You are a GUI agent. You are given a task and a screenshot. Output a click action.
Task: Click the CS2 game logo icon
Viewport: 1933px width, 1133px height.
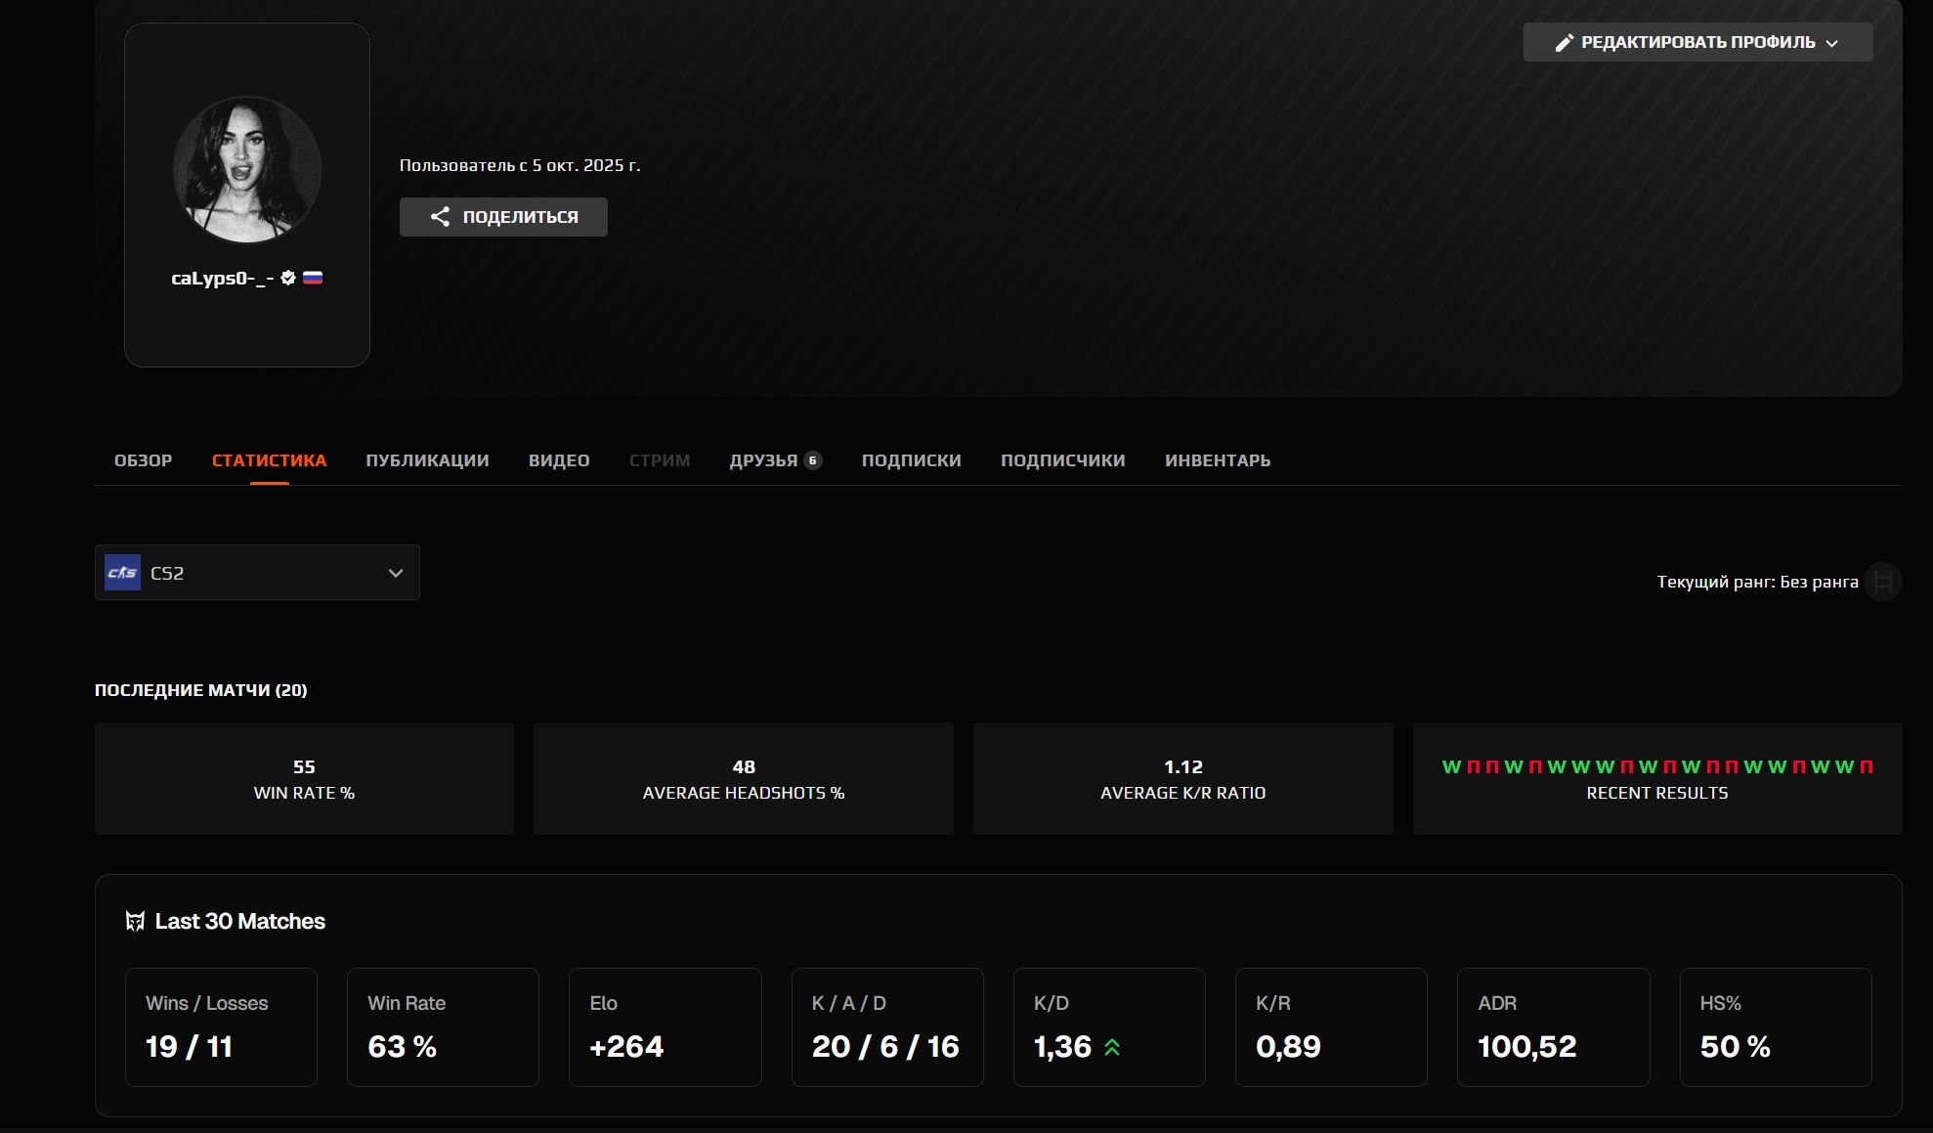coord(122,573)
